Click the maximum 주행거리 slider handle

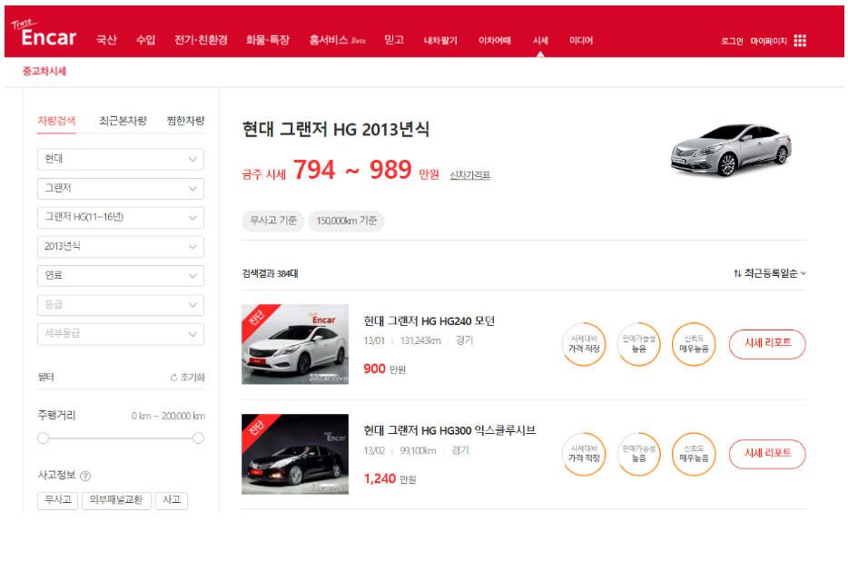pyautogui.click(x=199, y=438)
